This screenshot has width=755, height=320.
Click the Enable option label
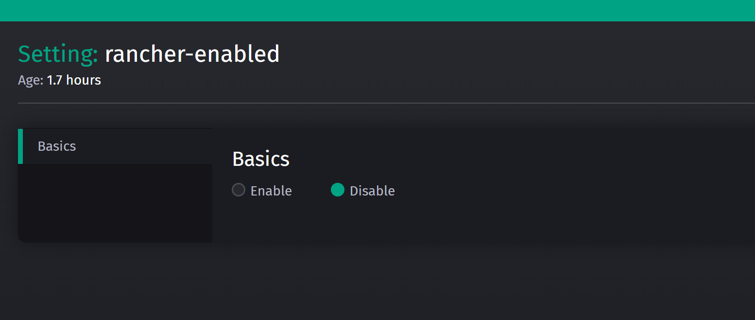coord(271,191)
